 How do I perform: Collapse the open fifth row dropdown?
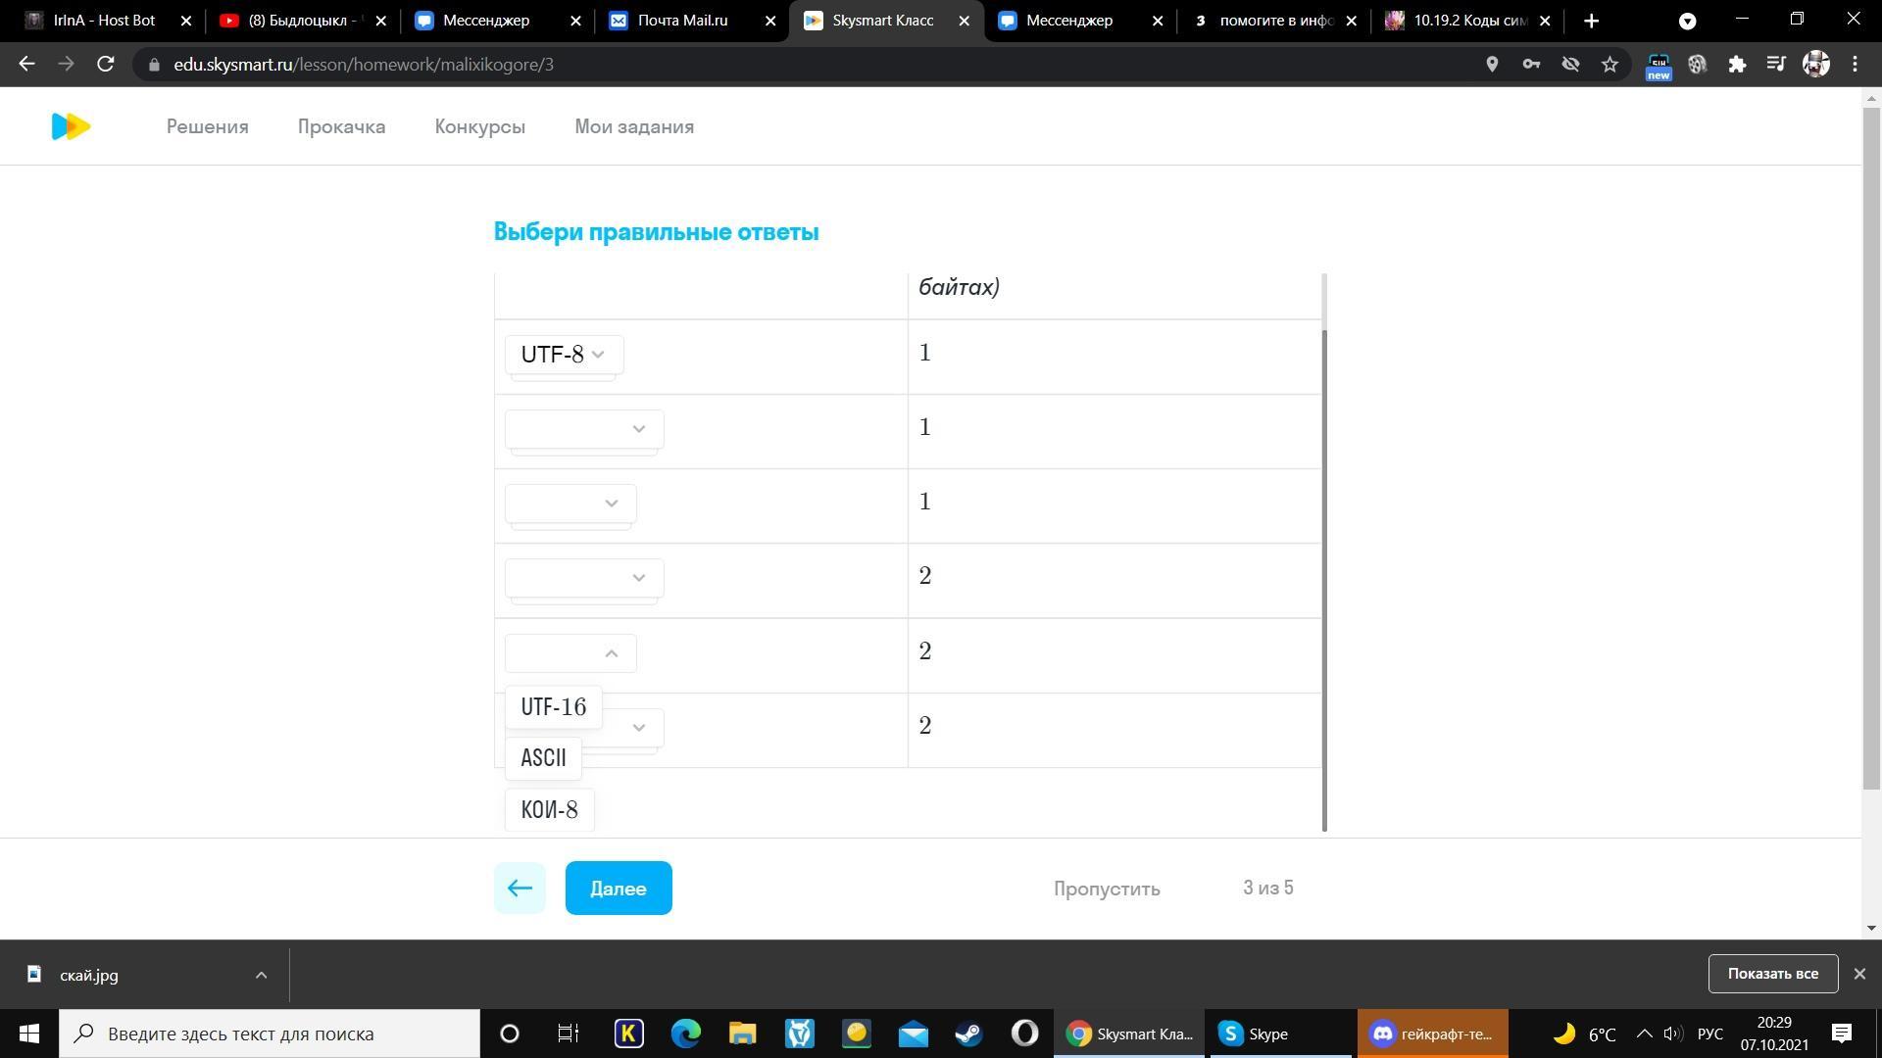click(x=570, y=653)
